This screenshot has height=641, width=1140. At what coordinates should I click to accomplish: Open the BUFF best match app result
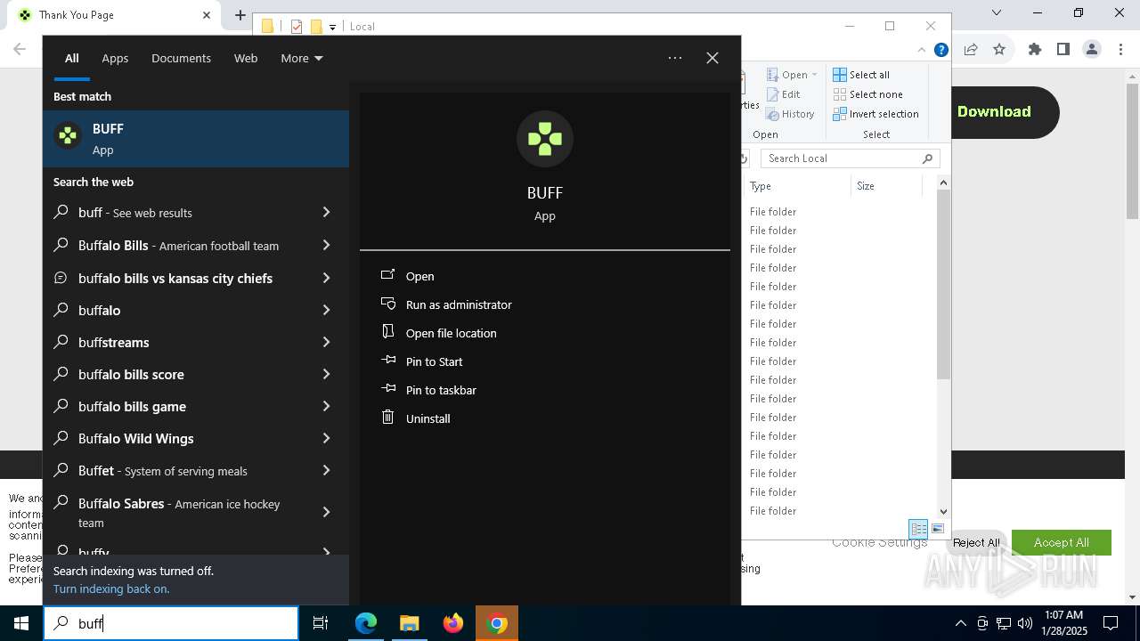[196, 138]
